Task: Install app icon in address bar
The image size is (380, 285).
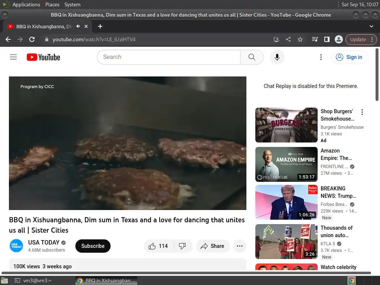Action: pyautogui.click(x=276, y=39)
